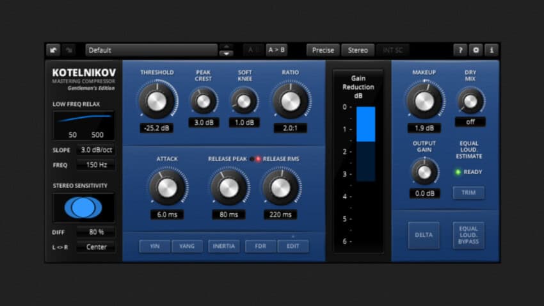The image size is (544, 306).
Task: Click the Threshold knob
Action: 156,101
